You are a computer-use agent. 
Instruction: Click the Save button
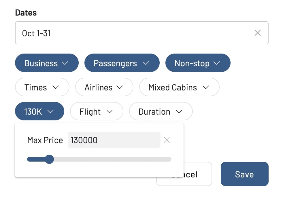click(x=244, y=174)
